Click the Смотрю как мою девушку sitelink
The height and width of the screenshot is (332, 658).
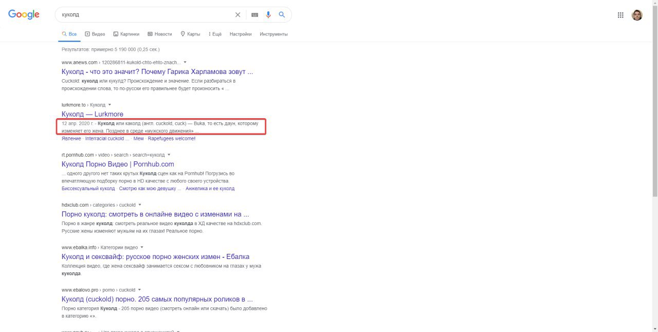[150, 188]
